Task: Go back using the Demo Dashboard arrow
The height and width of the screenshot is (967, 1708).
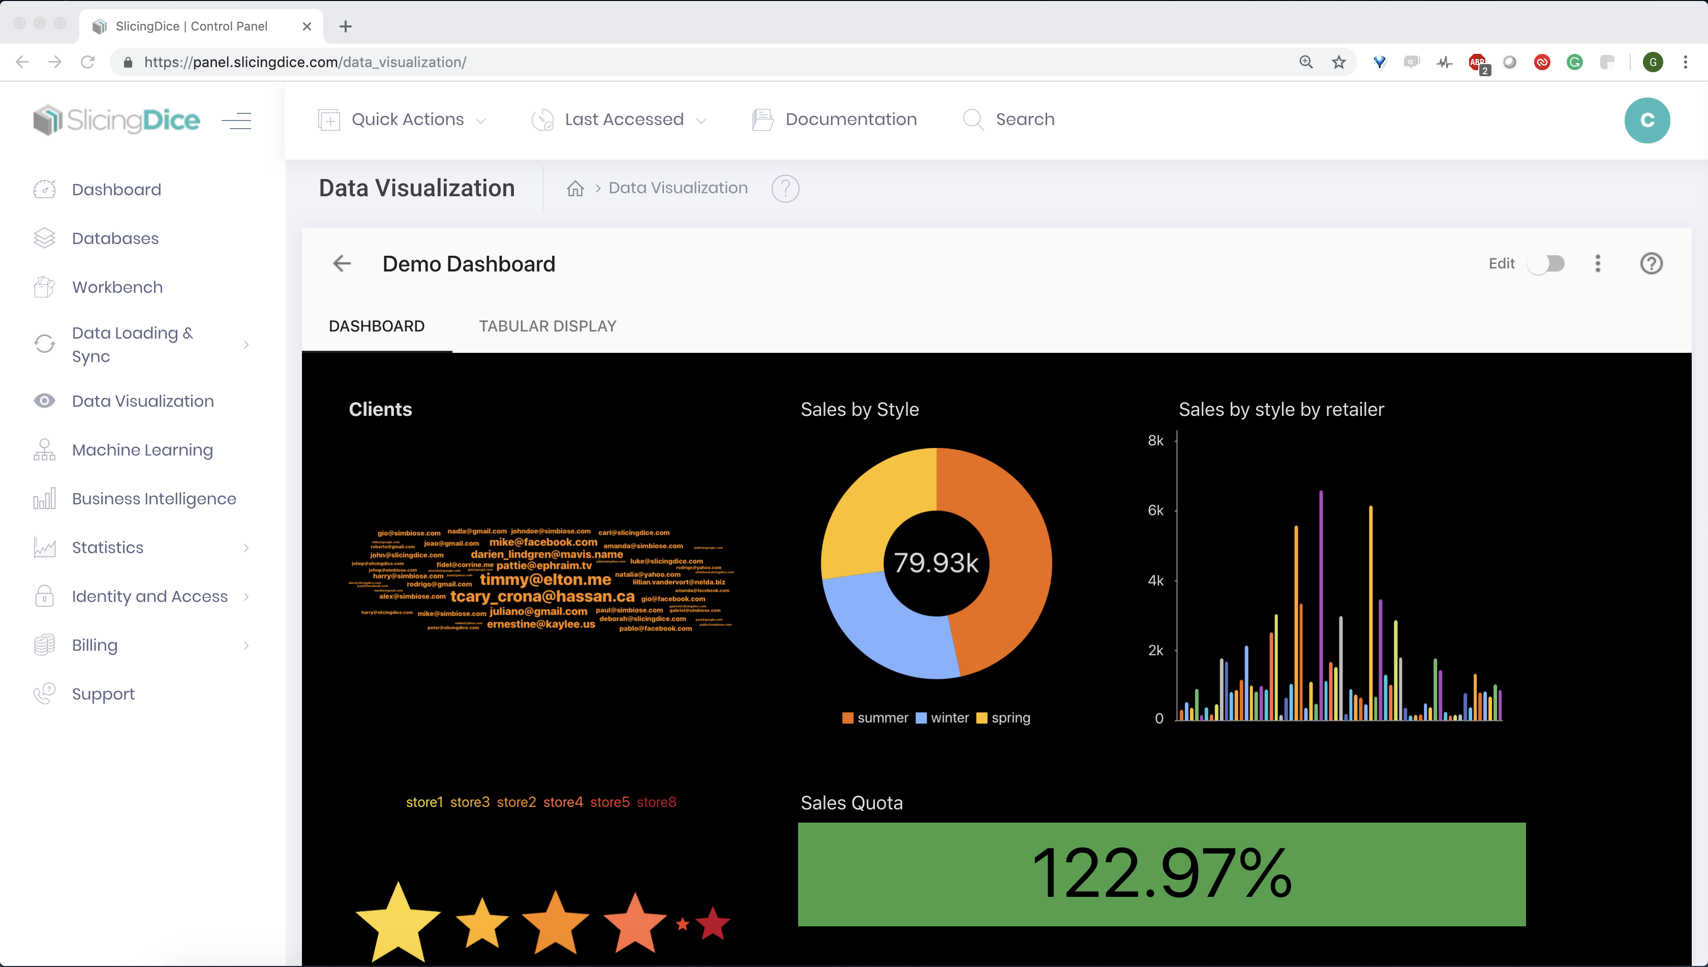Action: point(341,264)
